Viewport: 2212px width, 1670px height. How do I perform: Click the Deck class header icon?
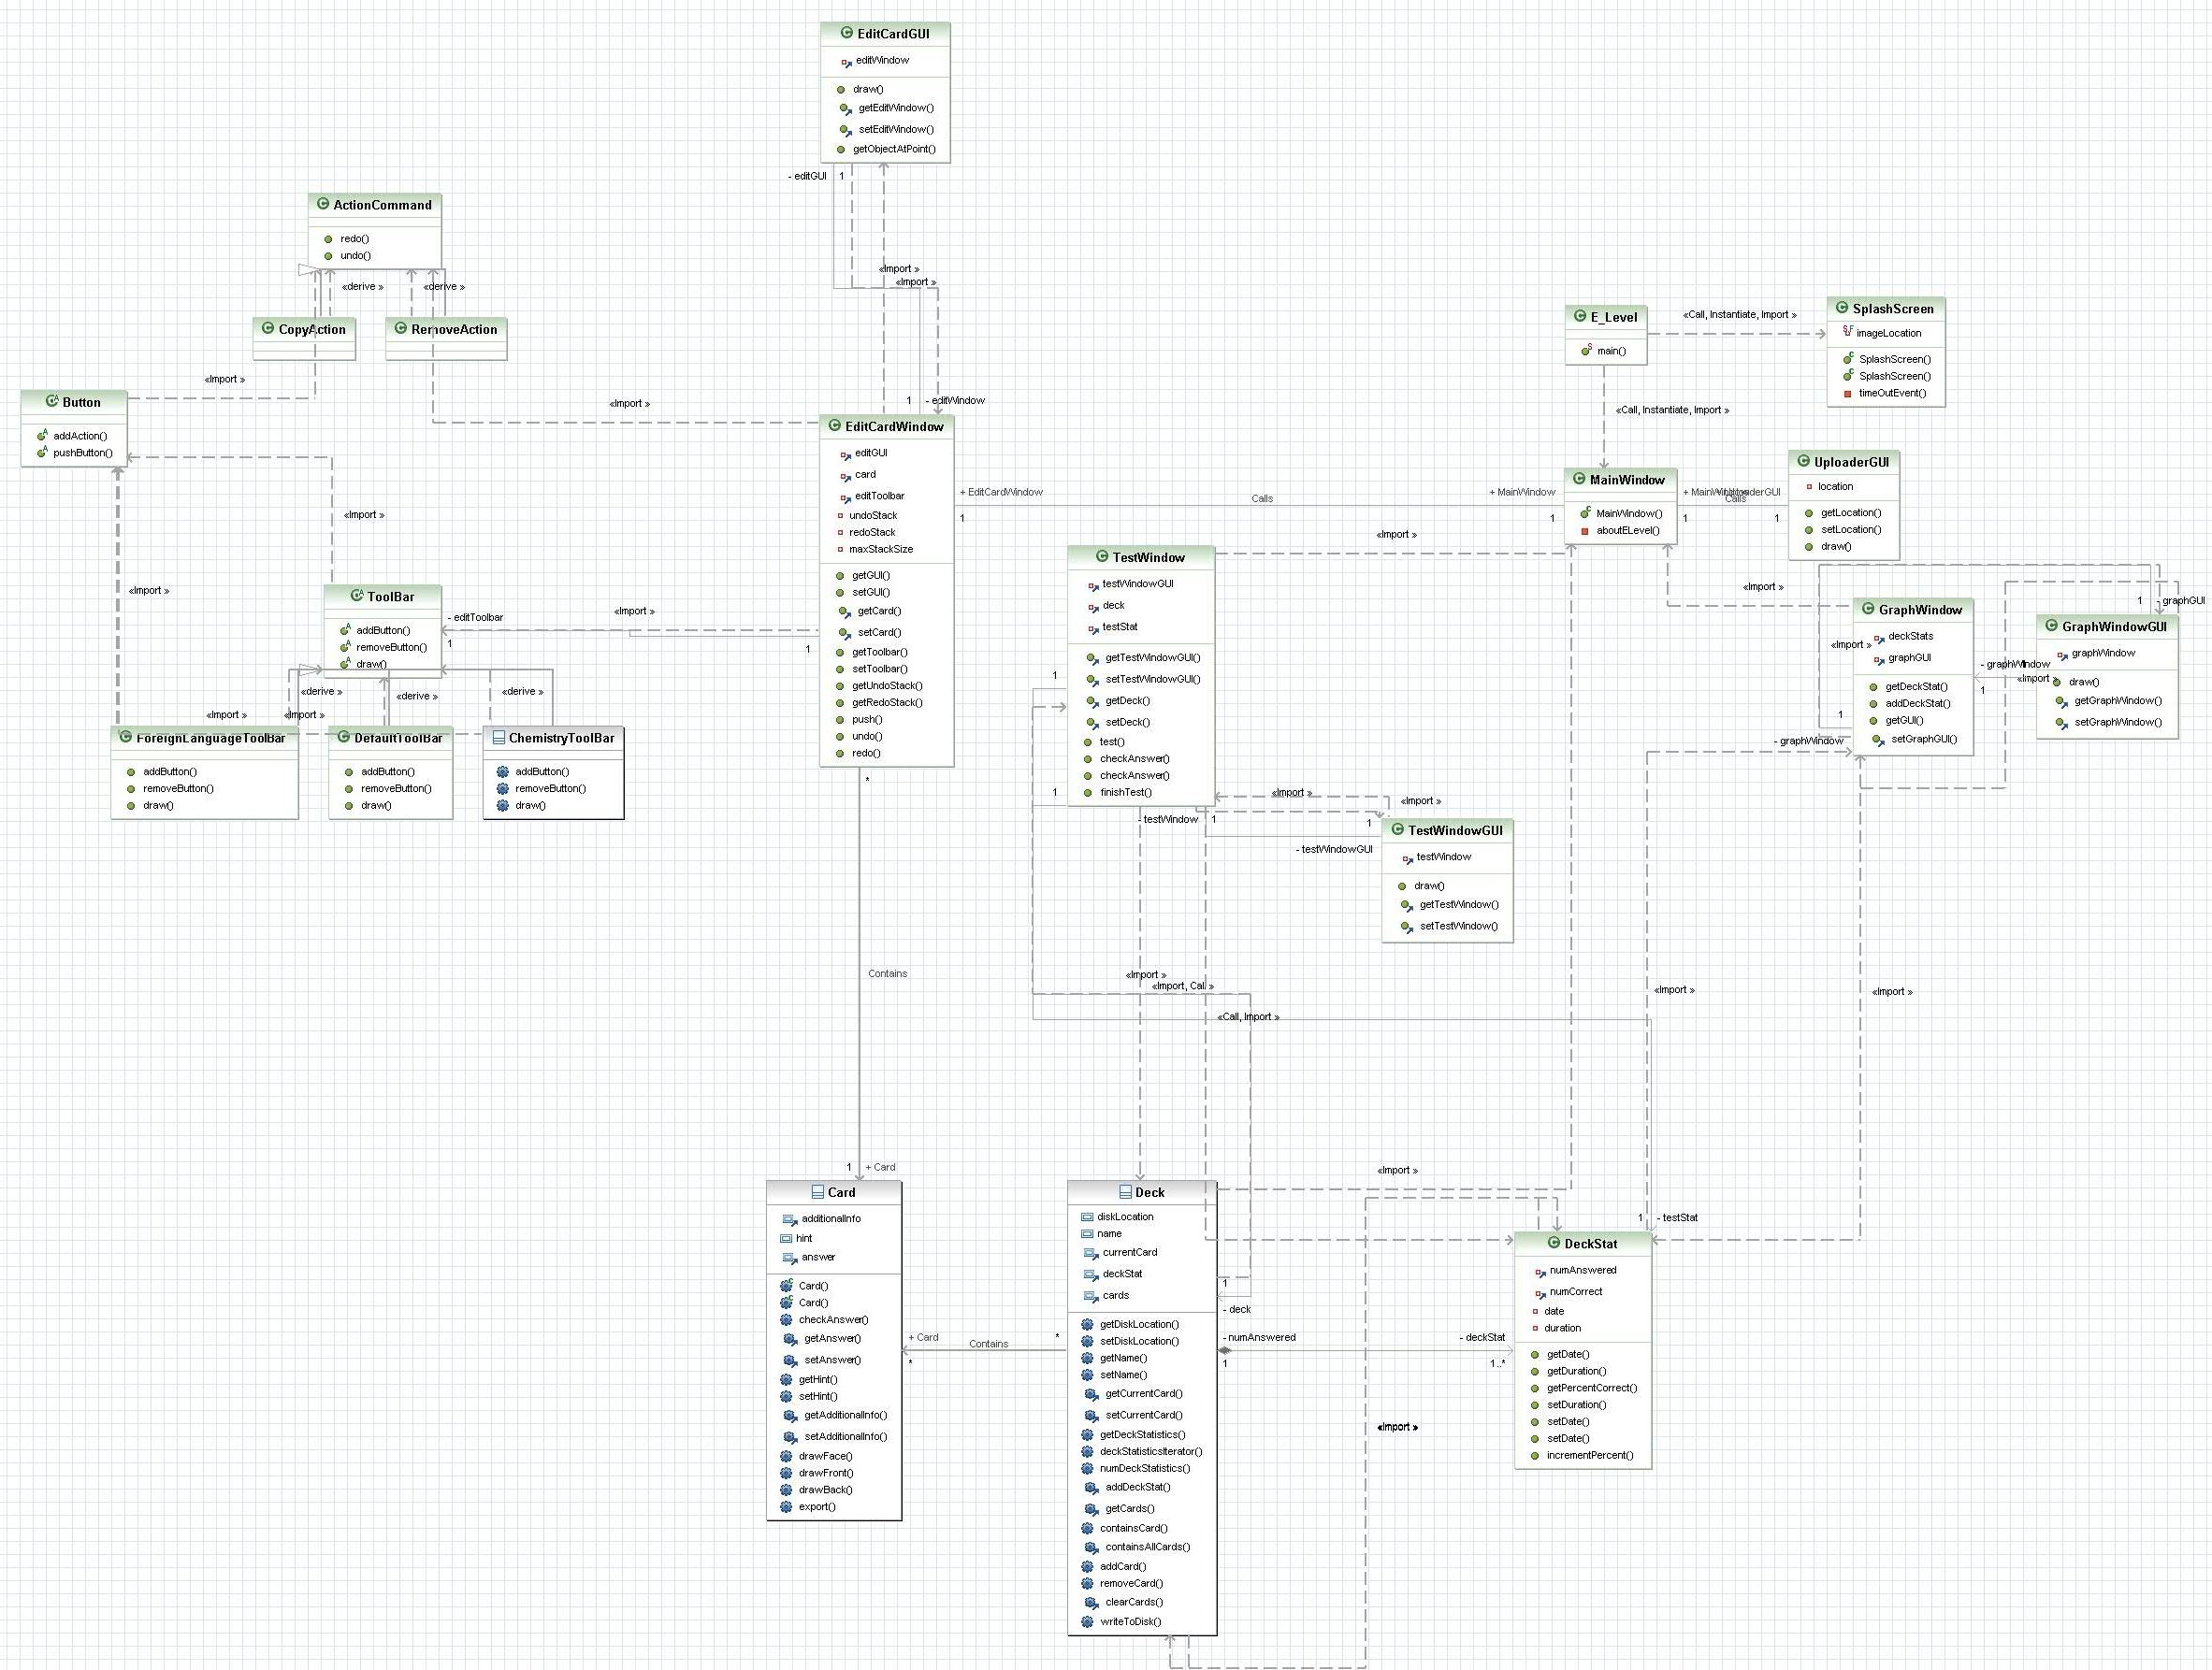1125,1192
